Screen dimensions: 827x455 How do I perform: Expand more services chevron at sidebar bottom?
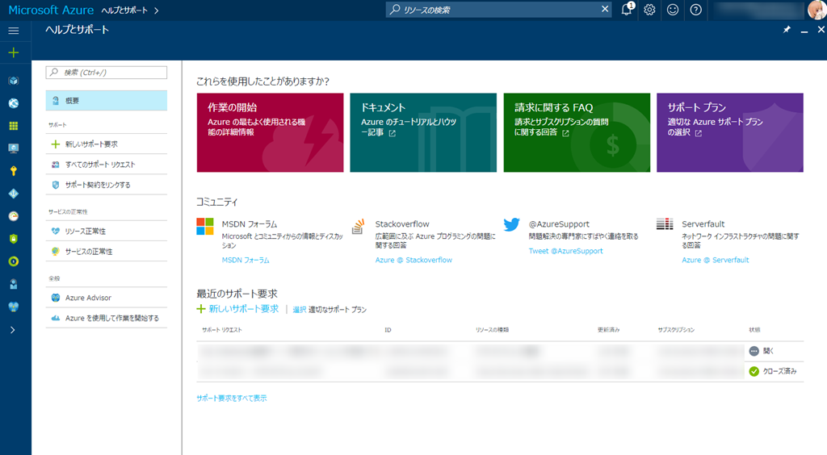[13, 330]
